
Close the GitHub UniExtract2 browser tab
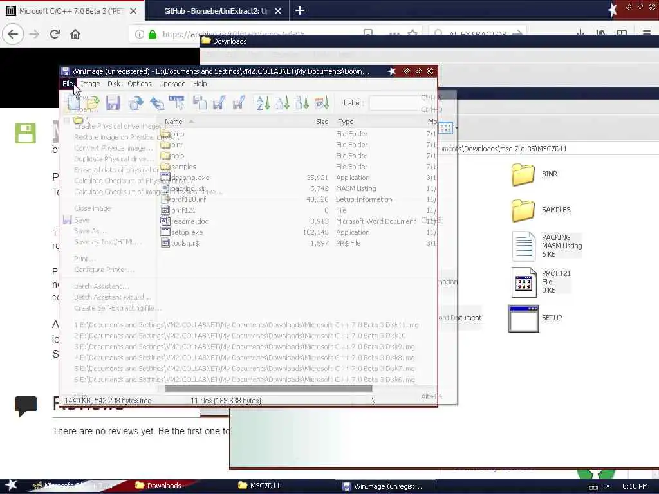click(x=278, y=11)
